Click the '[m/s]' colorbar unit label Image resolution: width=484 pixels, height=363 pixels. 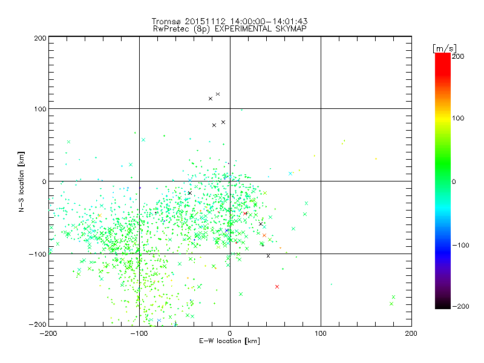click(445, 48)
